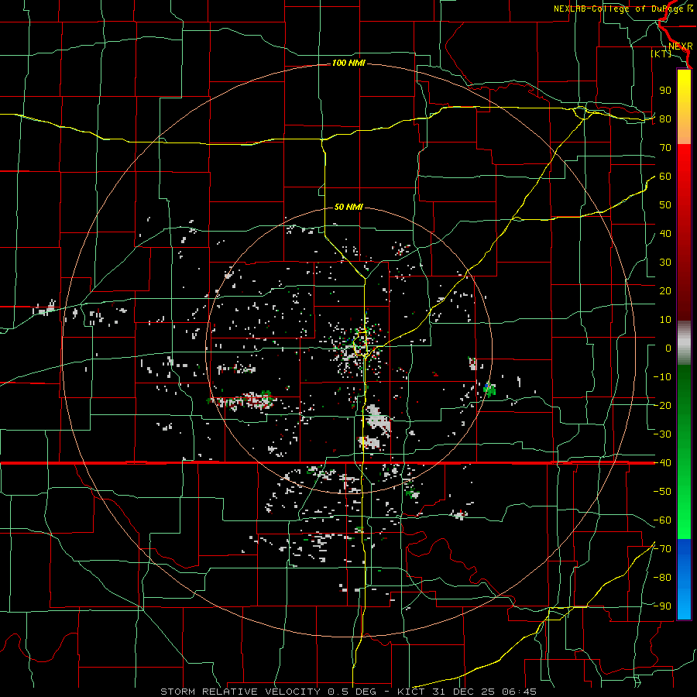Select the 20 value on the velocity scale
Screen dimensions: 697x697
coord(665,291)
